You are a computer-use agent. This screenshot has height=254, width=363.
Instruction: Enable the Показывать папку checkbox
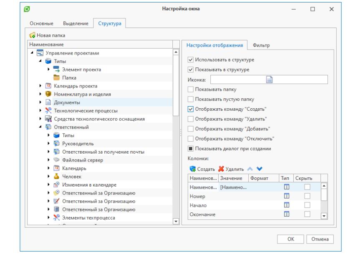(191, 90)
